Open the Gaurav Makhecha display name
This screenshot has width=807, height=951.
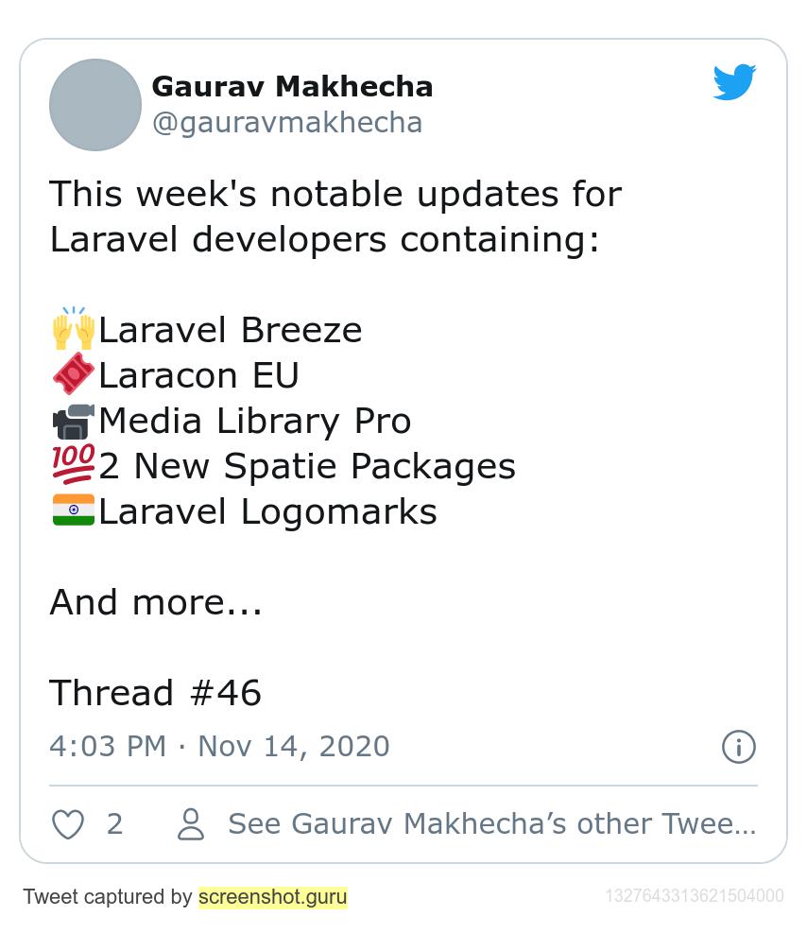tap(292, 86)
